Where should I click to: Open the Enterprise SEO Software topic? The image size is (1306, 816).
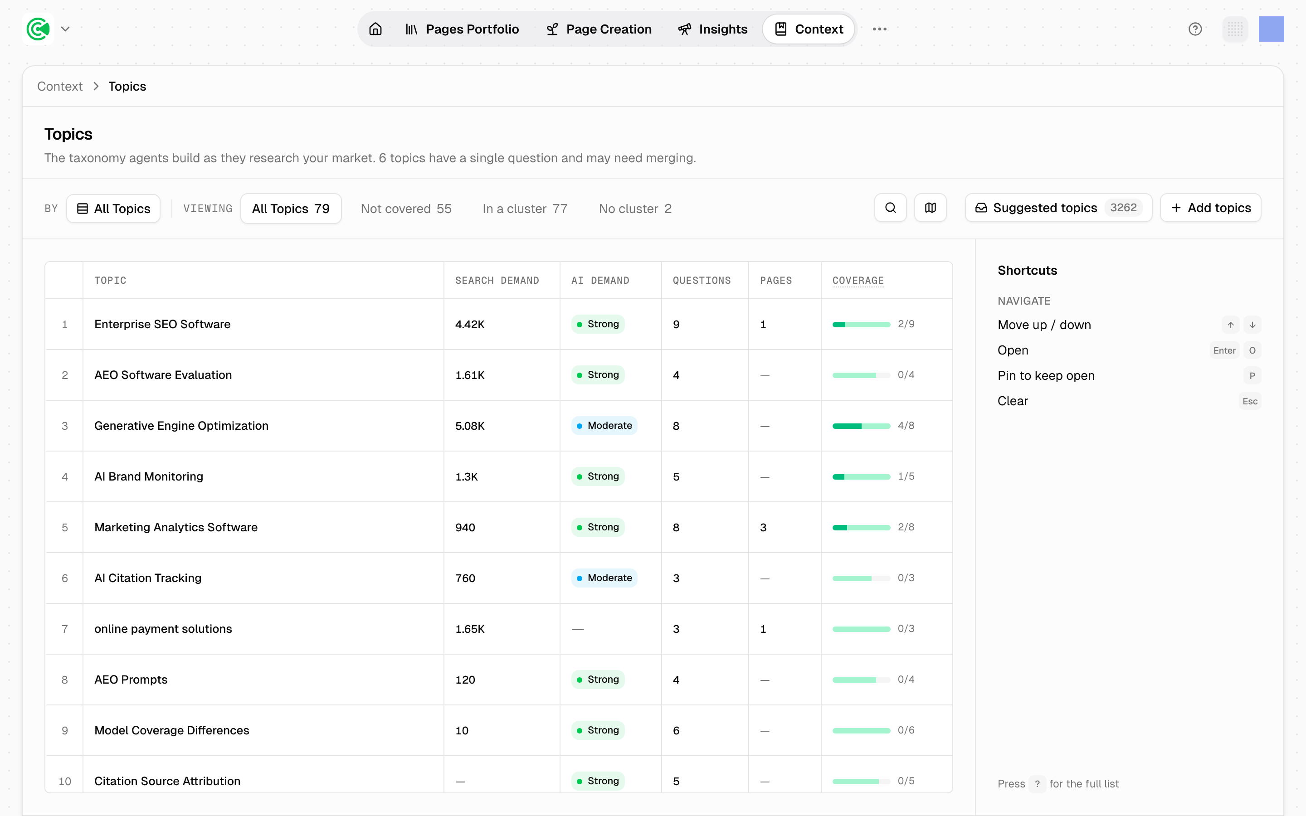coord(162,324)
